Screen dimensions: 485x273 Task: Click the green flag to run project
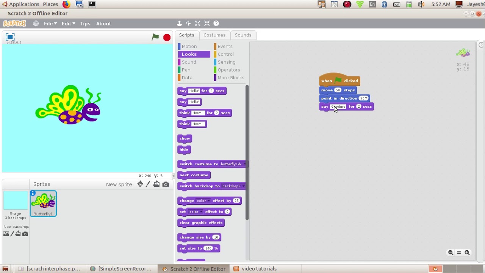pos(155,37)
